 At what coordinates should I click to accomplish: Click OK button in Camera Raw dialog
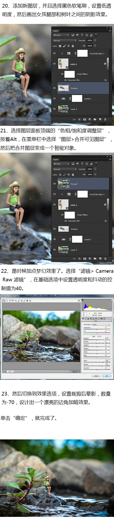[x=107, y=376]
